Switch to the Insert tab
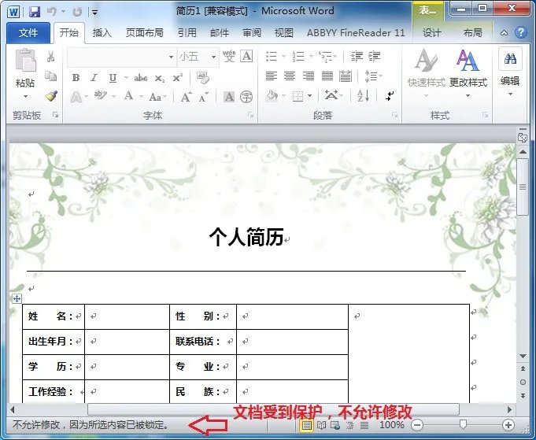536x440 pixels. coord(102,33)
